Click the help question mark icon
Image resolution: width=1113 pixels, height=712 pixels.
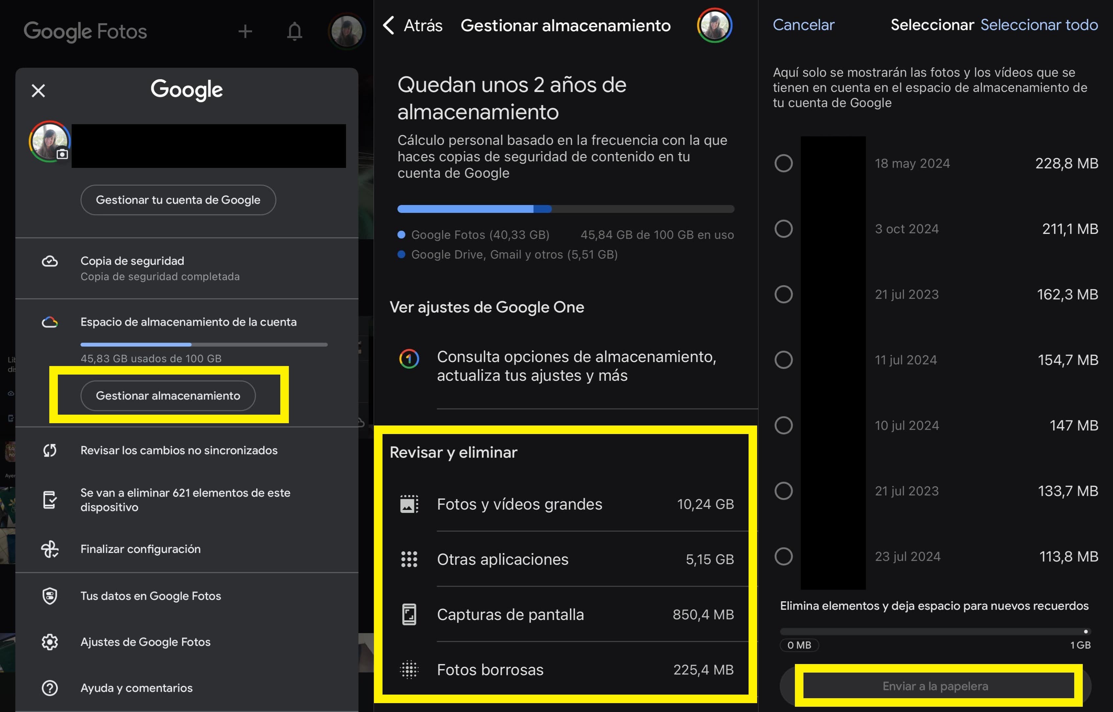(50, 688)
